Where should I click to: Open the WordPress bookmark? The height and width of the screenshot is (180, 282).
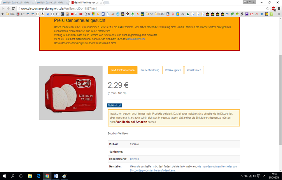coord(118,14)
